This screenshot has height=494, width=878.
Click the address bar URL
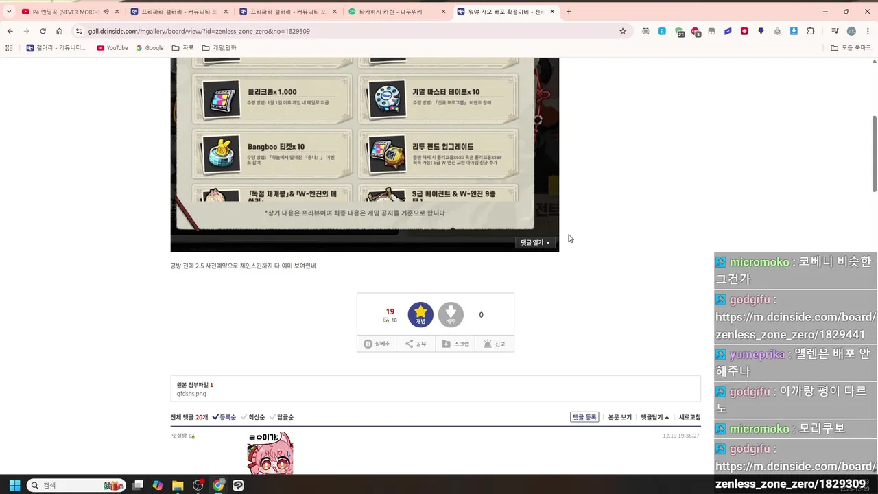(x=199, y=31)
